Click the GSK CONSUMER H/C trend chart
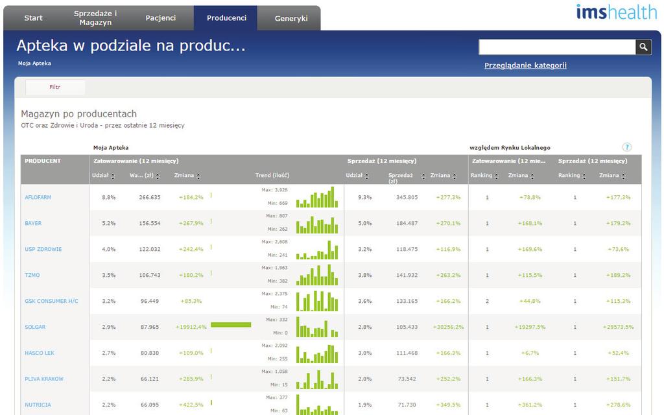Viewport: 664px width, 415px height. (317, 301)
